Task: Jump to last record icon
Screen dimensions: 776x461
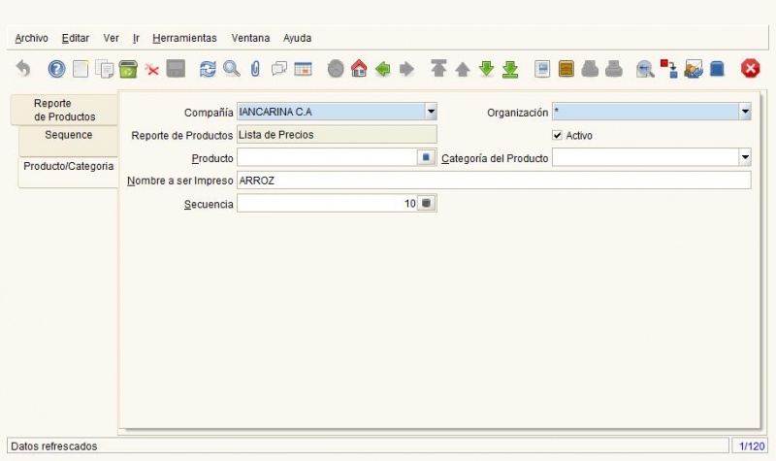Action: (510, 69)
